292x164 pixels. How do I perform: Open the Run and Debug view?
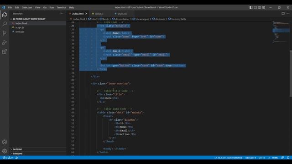click(5, 42)
